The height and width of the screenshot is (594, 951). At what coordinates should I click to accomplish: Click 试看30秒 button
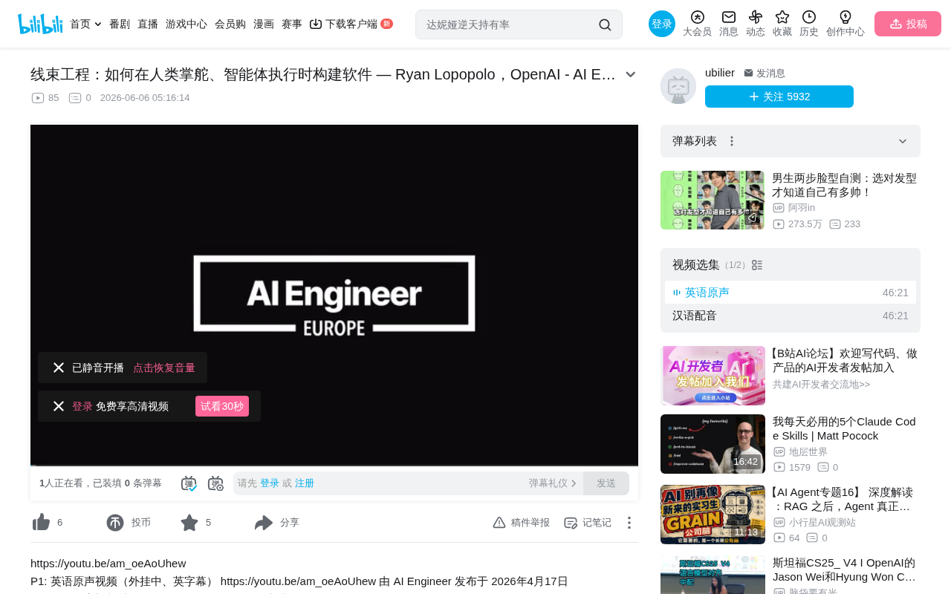point(222,406)
